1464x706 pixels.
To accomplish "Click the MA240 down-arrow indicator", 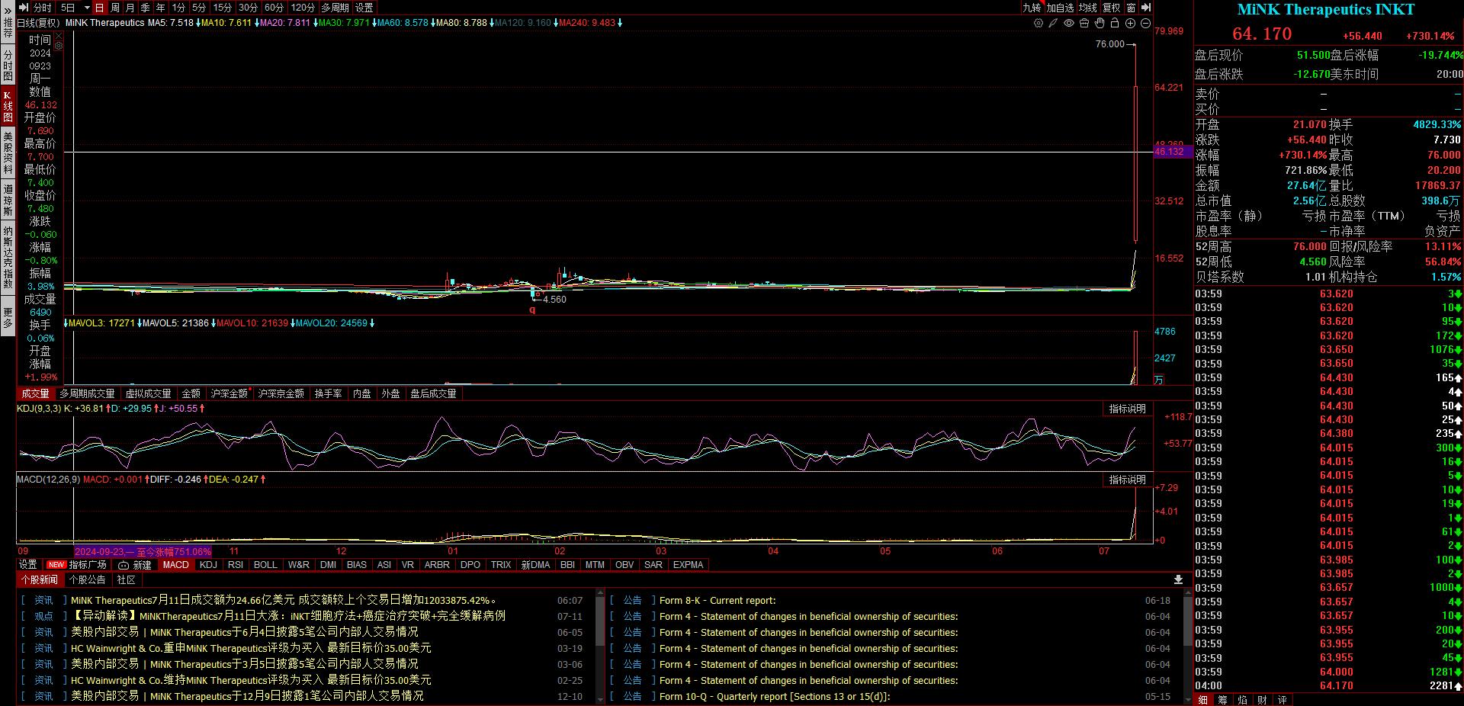I will [620, 23].
